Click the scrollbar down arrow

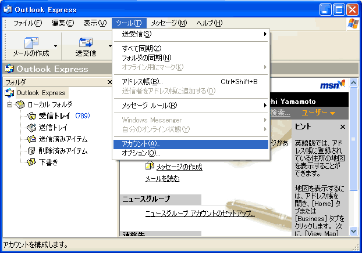[x=354, y=231]
